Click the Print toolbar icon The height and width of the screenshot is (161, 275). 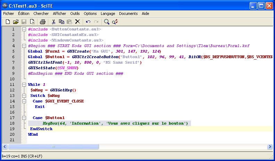43,22
